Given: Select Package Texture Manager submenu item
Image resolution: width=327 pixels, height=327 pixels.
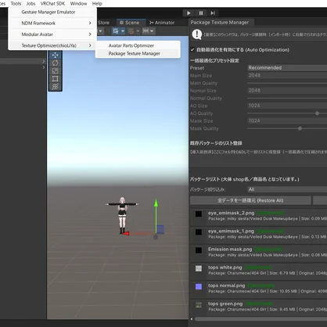Looking at the screenshot, I should (x=138, y=53).
